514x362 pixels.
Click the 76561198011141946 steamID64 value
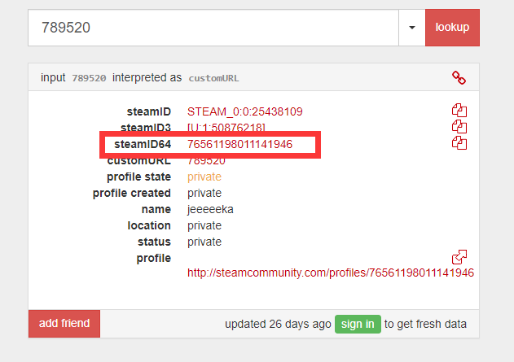(x=239, y=144)
